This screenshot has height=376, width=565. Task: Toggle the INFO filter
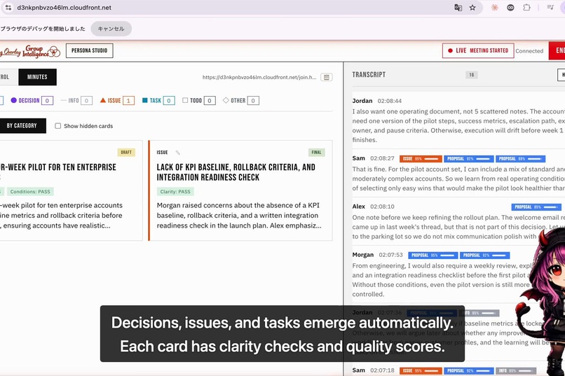pyautogui.click(x=76, y=101)
